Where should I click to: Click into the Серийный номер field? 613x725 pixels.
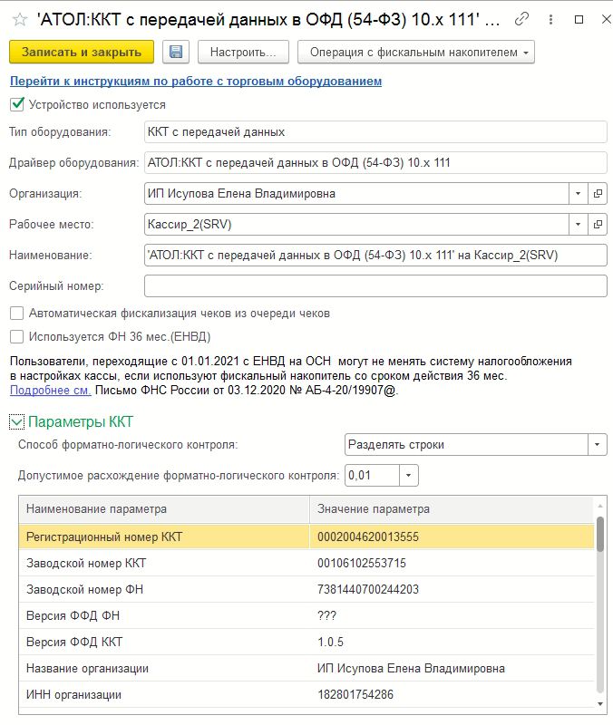[375, 286]
